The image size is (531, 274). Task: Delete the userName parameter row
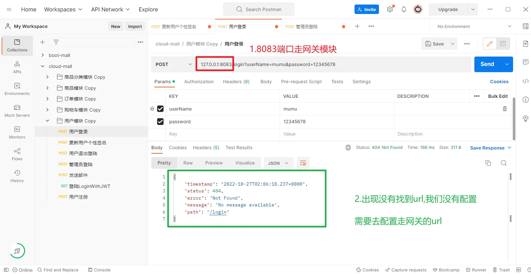coord(505,109)
